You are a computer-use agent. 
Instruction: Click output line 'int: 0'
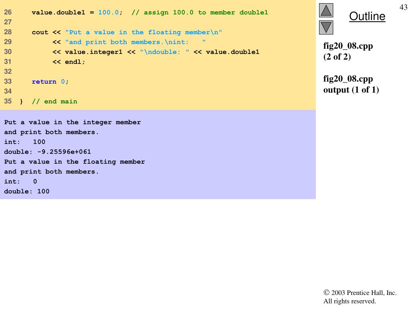[21, 181]
